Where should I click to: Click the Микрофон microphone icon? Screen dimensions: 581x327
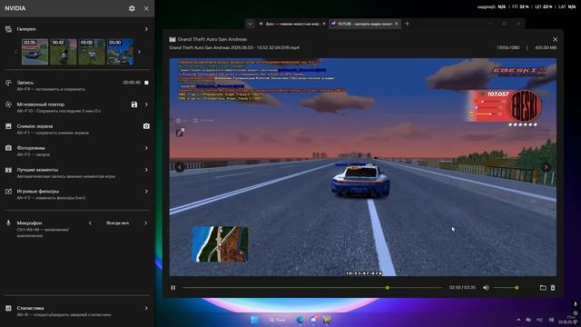click(8, 223)
